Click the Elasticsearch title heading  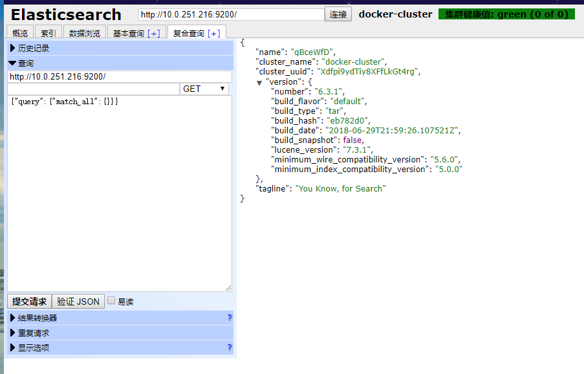[x=67, y=15]
